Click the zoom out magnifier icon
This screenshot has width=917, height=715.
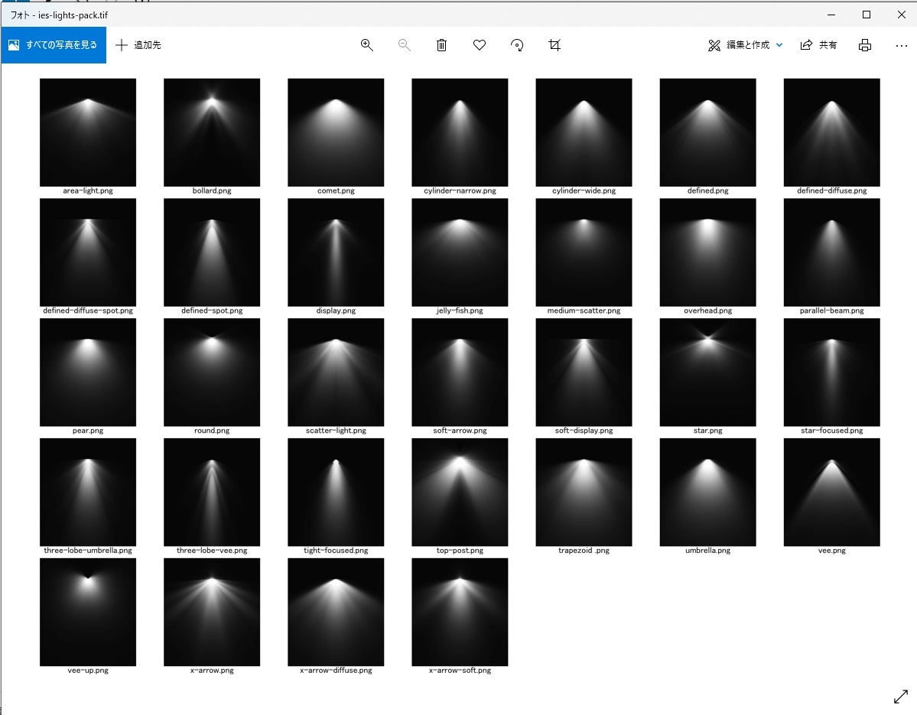coord(404,45)
